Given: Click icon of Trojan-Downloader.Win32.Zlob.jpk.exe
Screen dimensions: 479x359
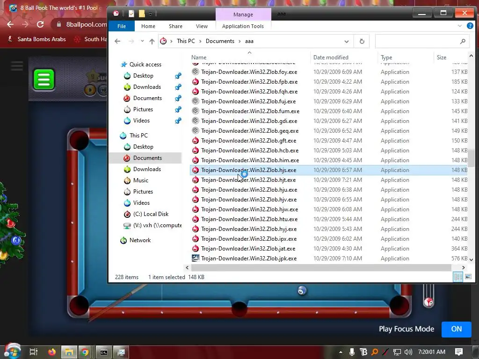Looking at the screenshot, I should click(196, 258).
